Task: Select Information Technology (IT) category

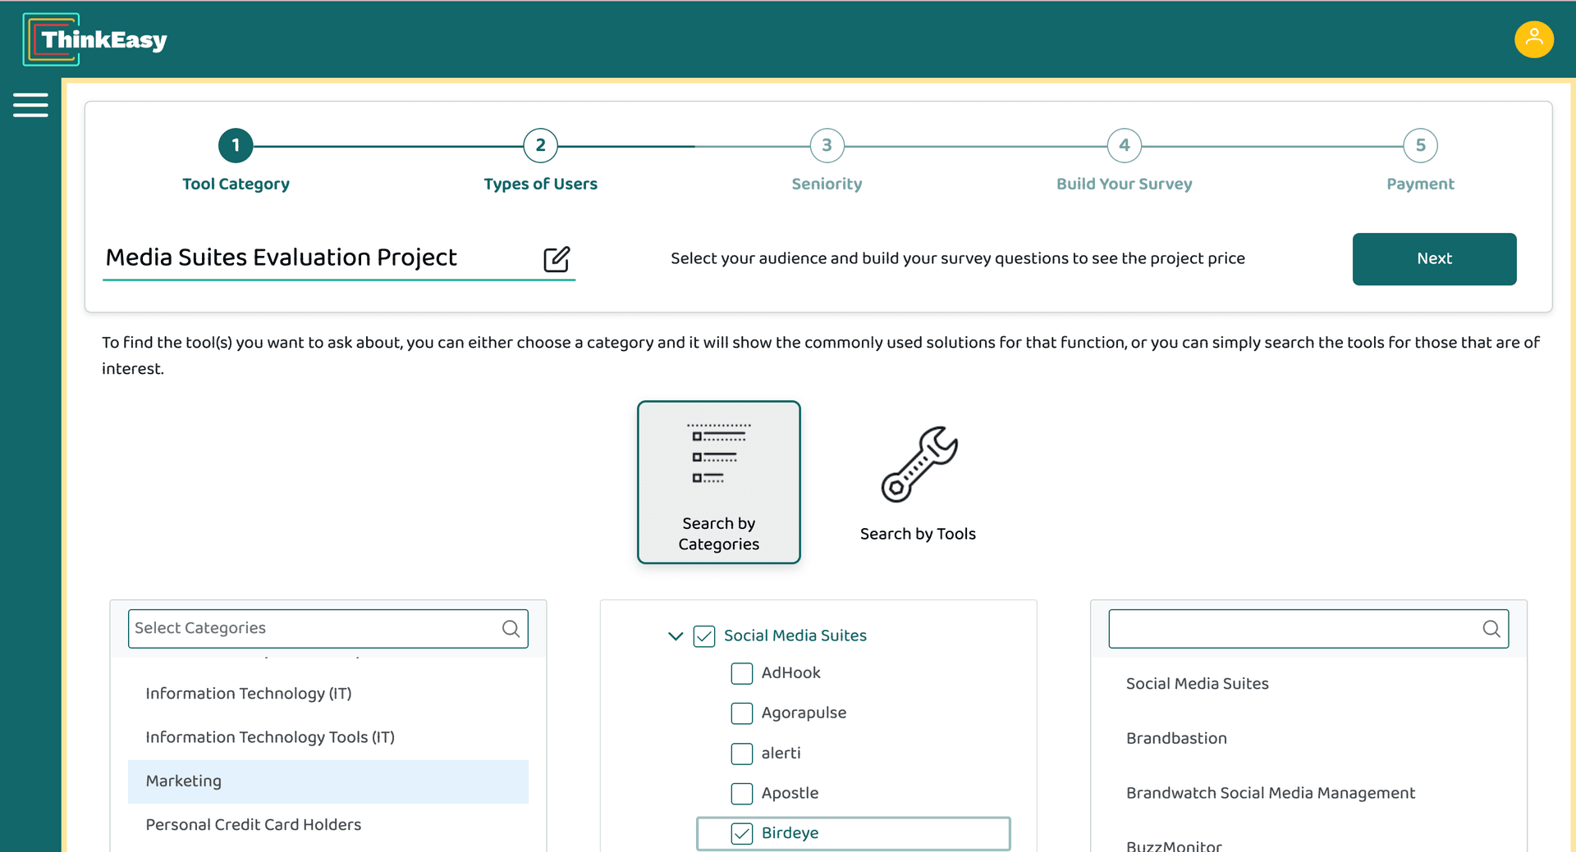Action: coord(249,694)
